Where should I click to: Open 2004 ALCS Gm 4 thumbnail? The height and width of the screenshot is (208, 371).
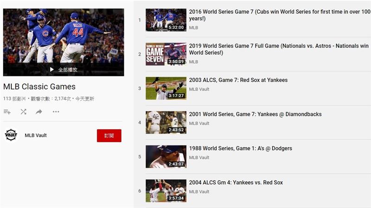pyautogui.click(x=166, y=191)
